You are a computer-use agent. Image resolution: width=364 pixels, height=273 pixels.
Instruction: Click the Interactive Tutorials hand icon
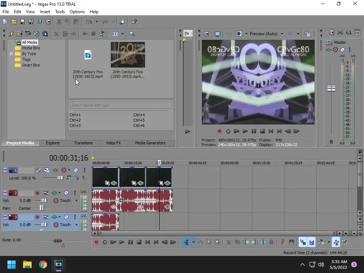(x=122, y=22)
